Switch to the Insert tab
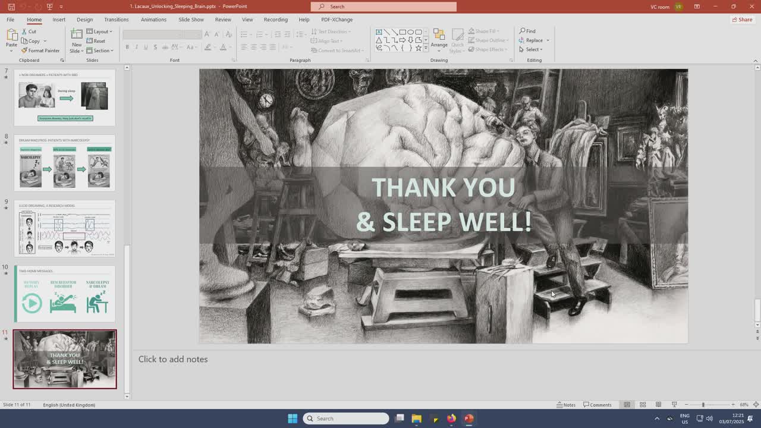The image size is (761, 428). tap(59, 20)
